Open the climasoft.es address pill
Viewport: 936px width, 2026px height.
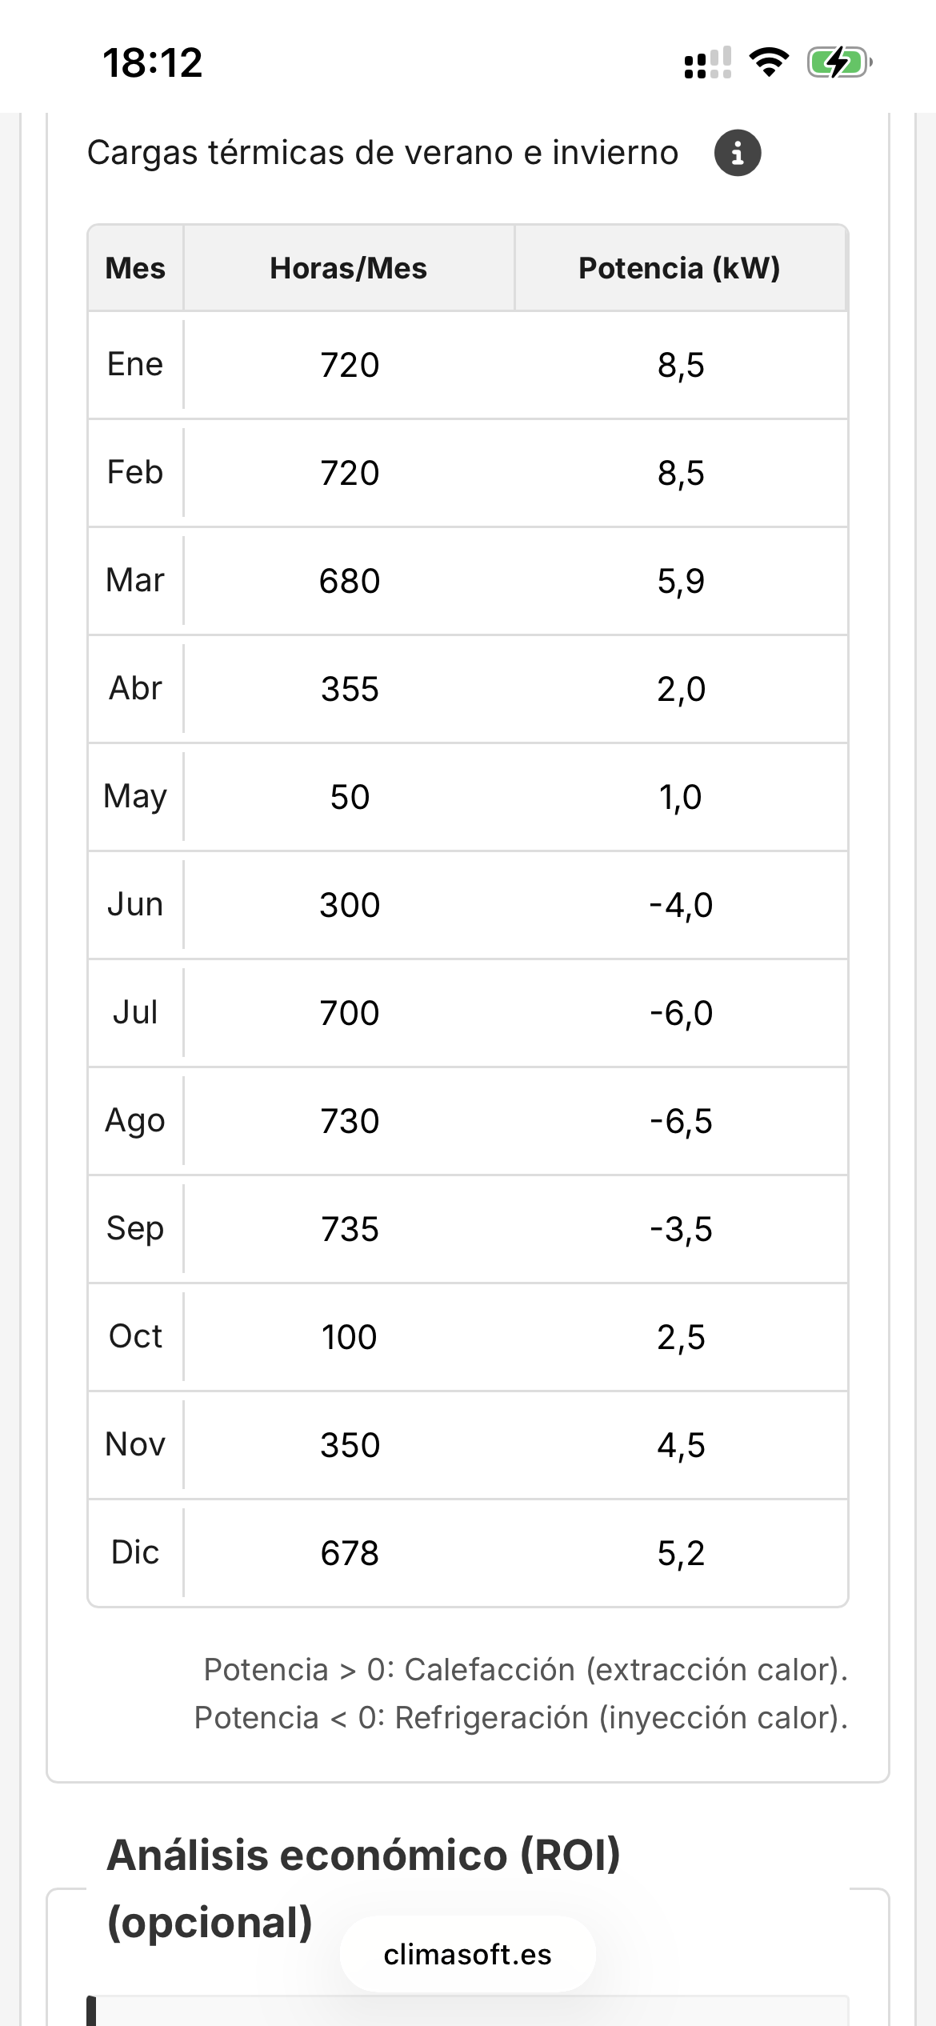click(468, 1954)
